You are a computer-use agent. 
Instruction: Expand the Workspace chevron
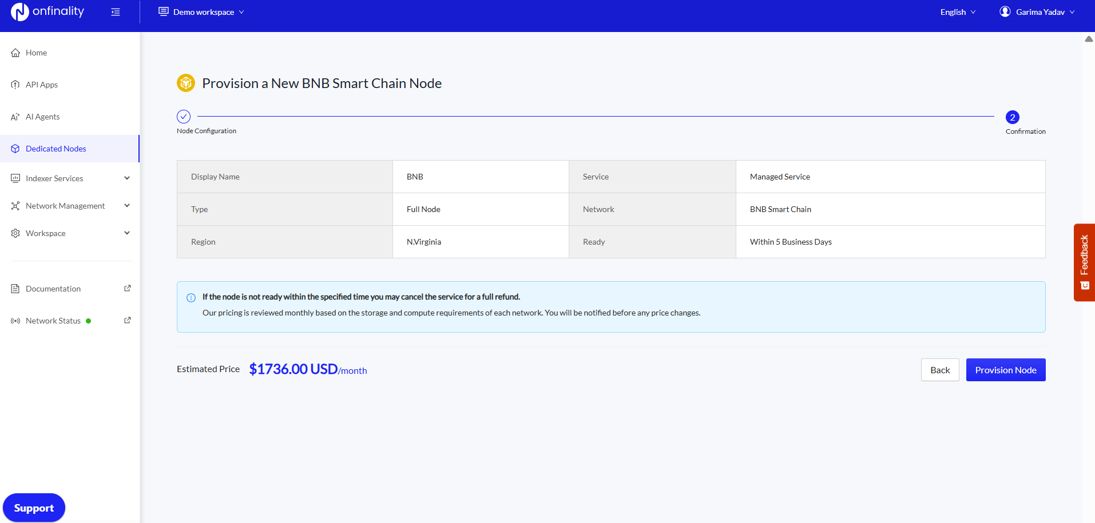pyautogui.click(x=127, y=233)
